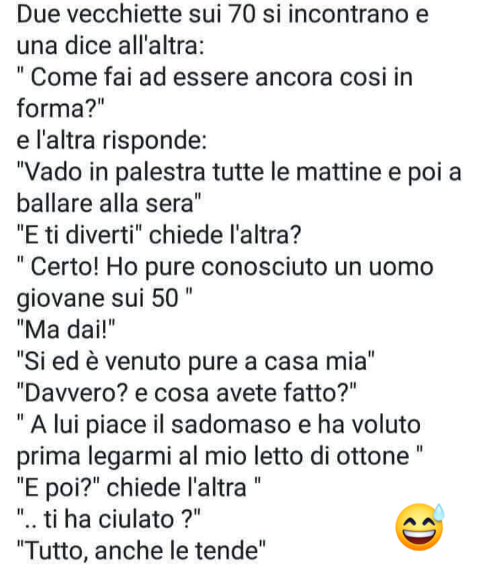This screenshot has width=484, height=572.
Task: Select the line "una dice all'altra:"
Action: [110, 46]
